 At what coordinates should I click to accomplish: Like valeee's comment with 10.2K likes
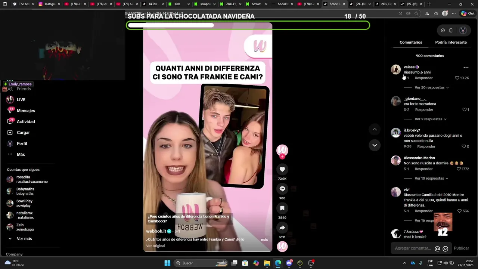pyautogui.click(x=457, y=78)
